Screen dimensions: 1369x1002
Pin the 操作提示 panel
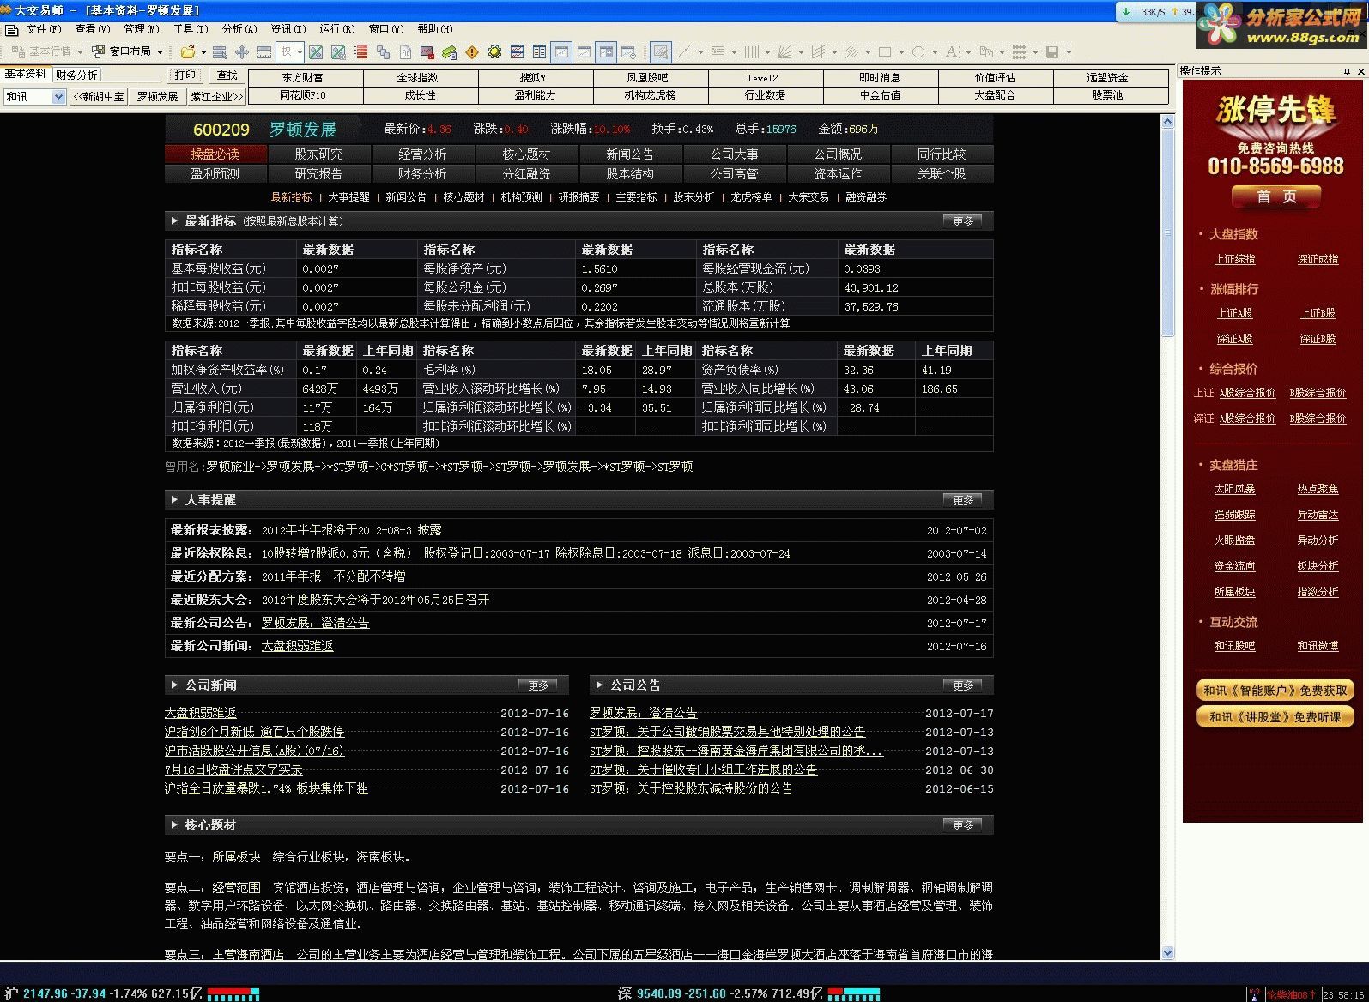(1346, 71)
